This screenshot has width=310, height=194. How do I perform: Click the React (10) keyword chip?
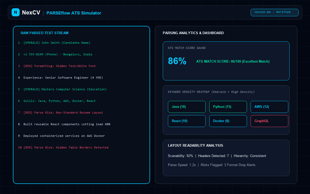[187, 121]
